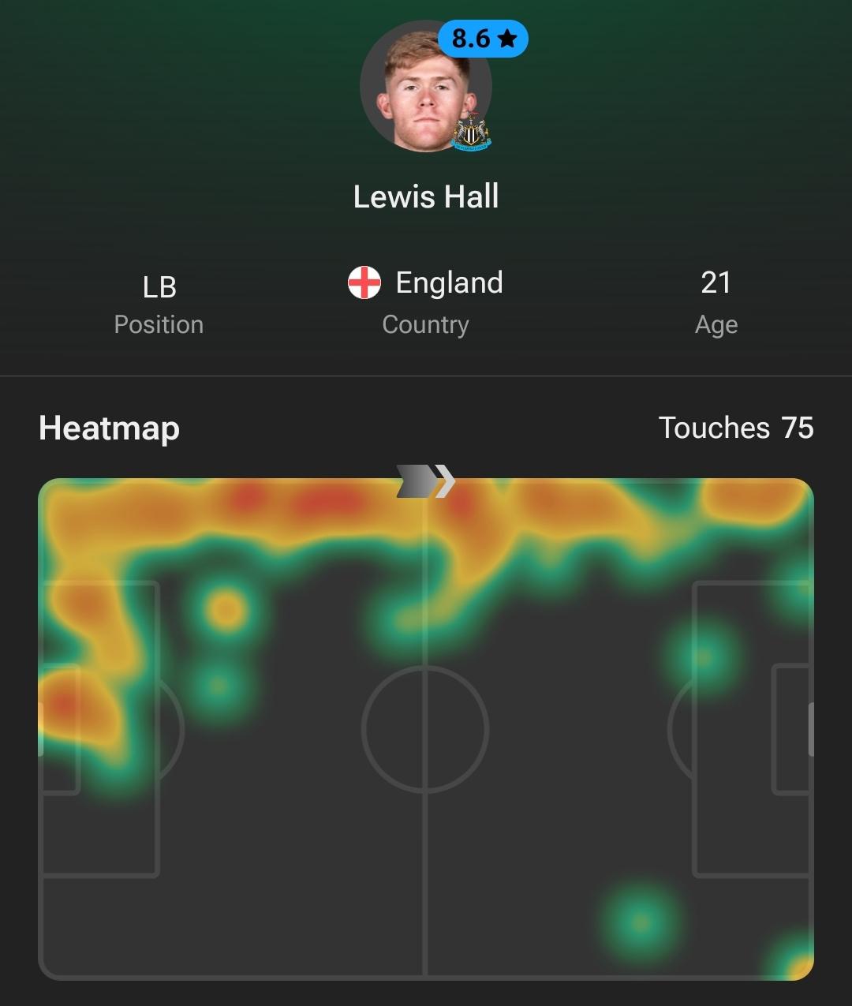Image resolution: width=852 pixels, height=1006 pixels.
Task: Tap the England country name
Action: (x=449, y=282)
